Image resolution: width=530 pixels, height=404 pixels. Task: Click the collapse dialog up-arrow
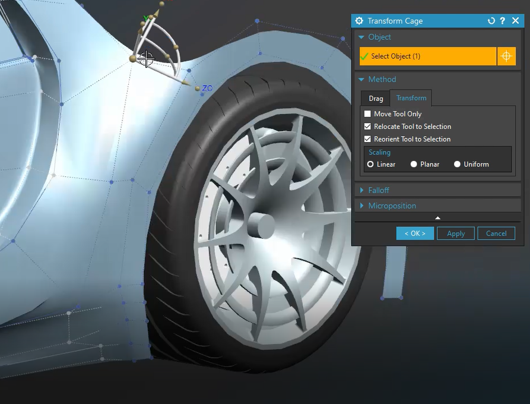[x=438, y=218]
